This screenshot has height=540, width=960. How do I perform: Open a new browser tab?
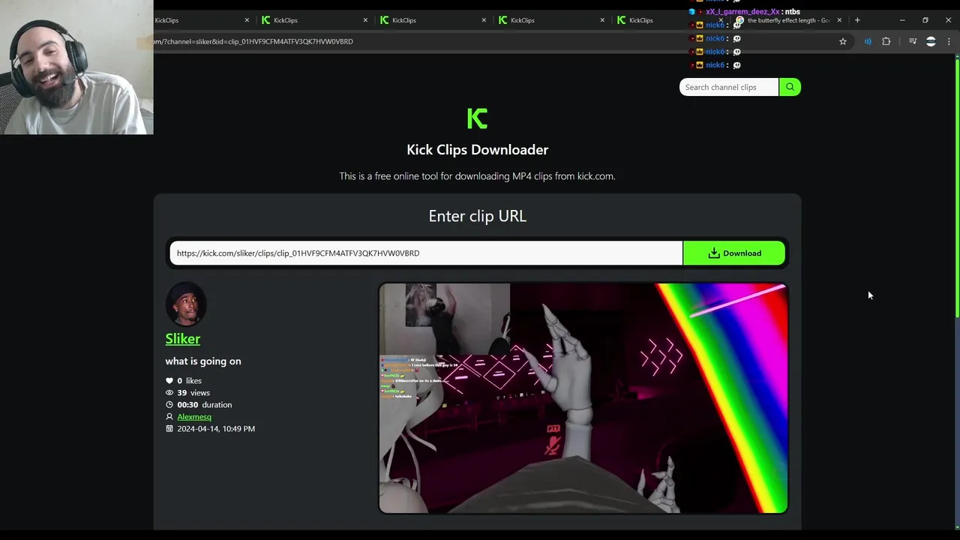point(857,20)
